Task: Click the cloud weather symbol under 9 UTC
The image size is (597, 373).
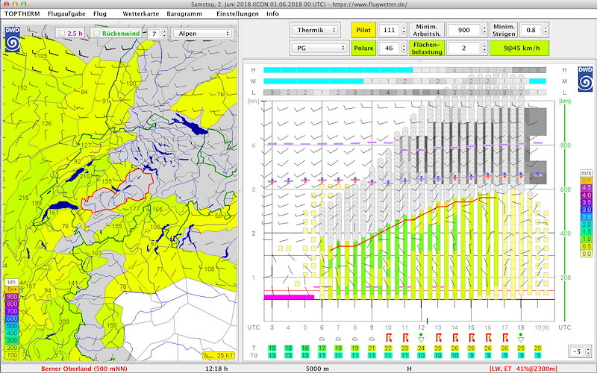Action: [x=372, y=339]
